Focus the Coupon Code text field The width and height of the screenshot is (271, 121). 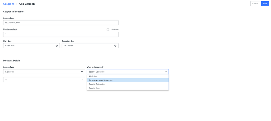[60, 23]
